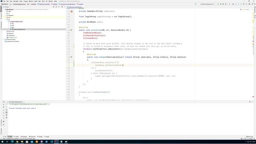
Task: Click the Debug bug icon in the top toolbar
Action: click(220, 4)
